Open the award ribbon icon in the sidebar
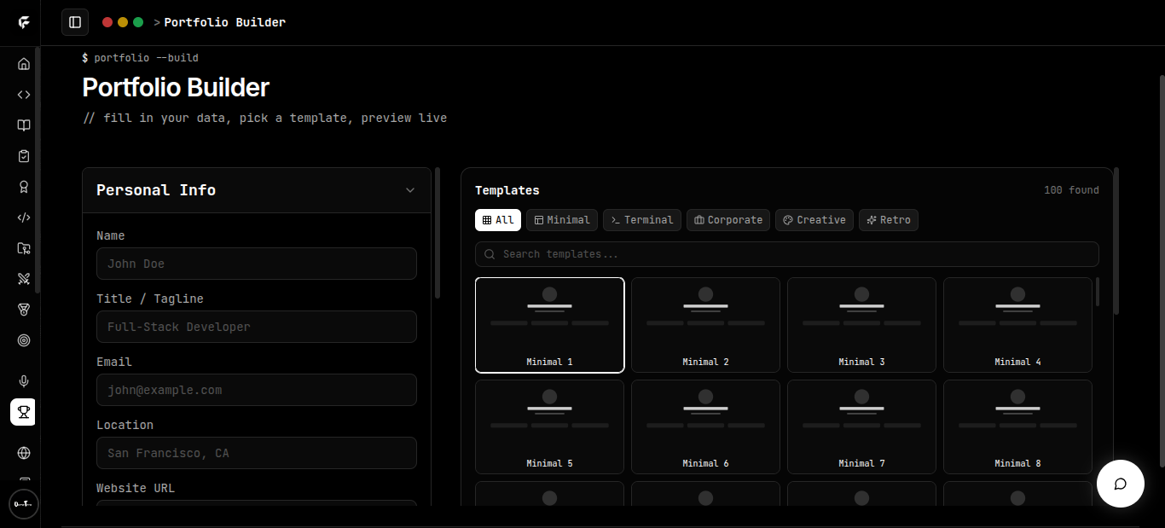 pyautogui.click(x=24, y=187)
